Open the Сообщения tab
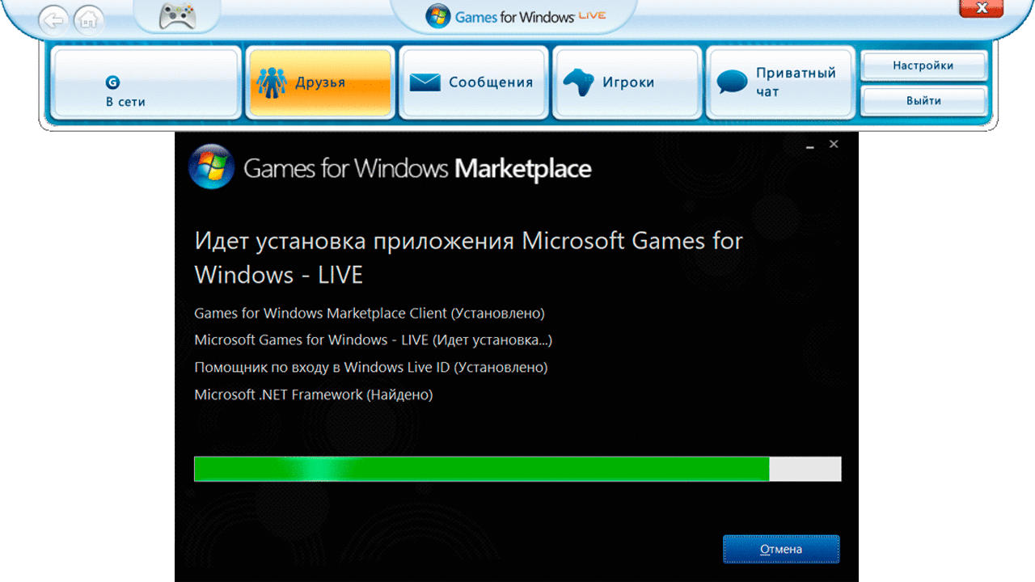 click(474, 82)
